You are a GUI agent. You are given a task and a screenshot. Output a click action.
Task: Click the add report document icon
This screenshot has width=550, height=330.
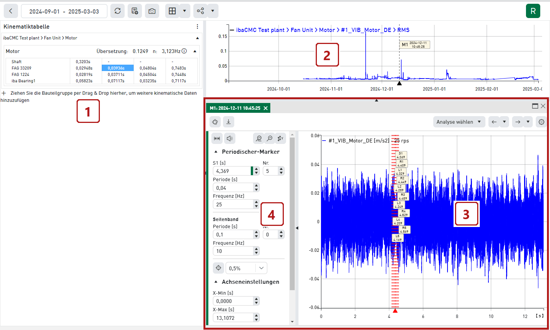pos(135,11)
